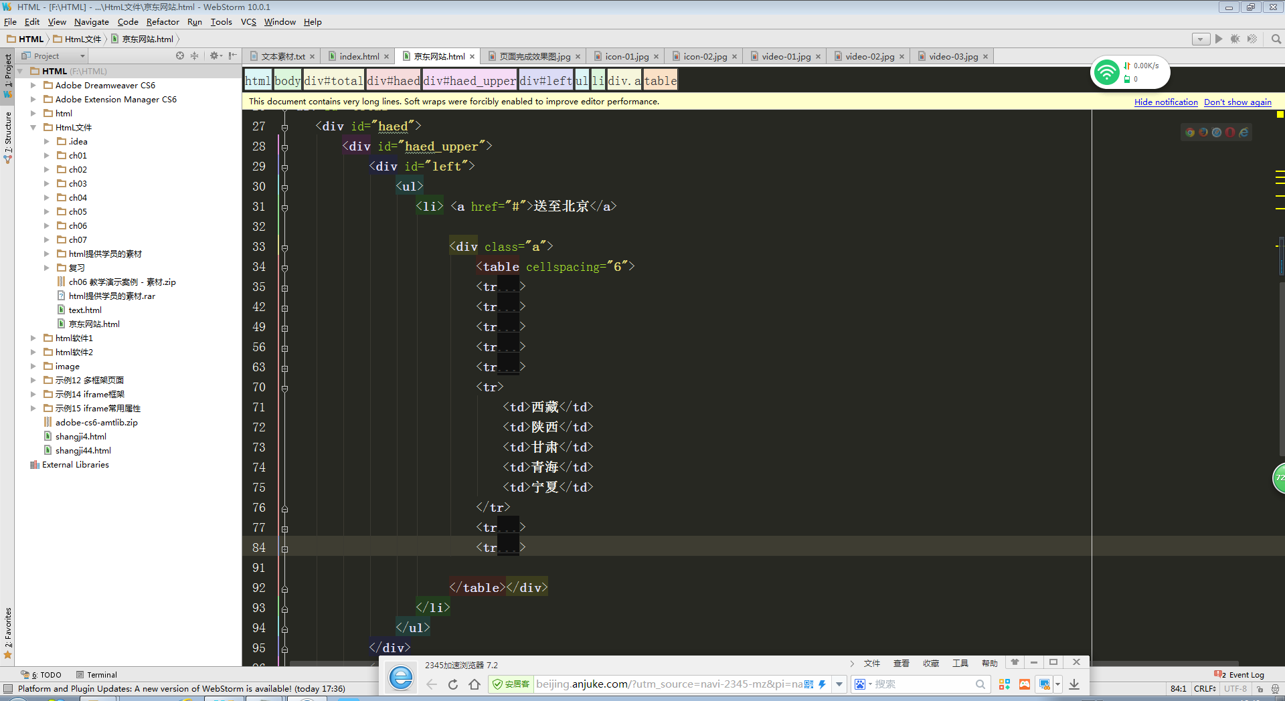Open the Refactor menu
1285x701 pixels.
click(163, 22)
